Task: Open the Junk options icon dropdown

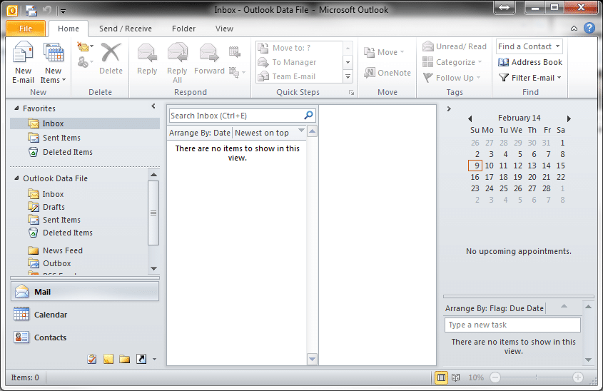Action: 86,61
